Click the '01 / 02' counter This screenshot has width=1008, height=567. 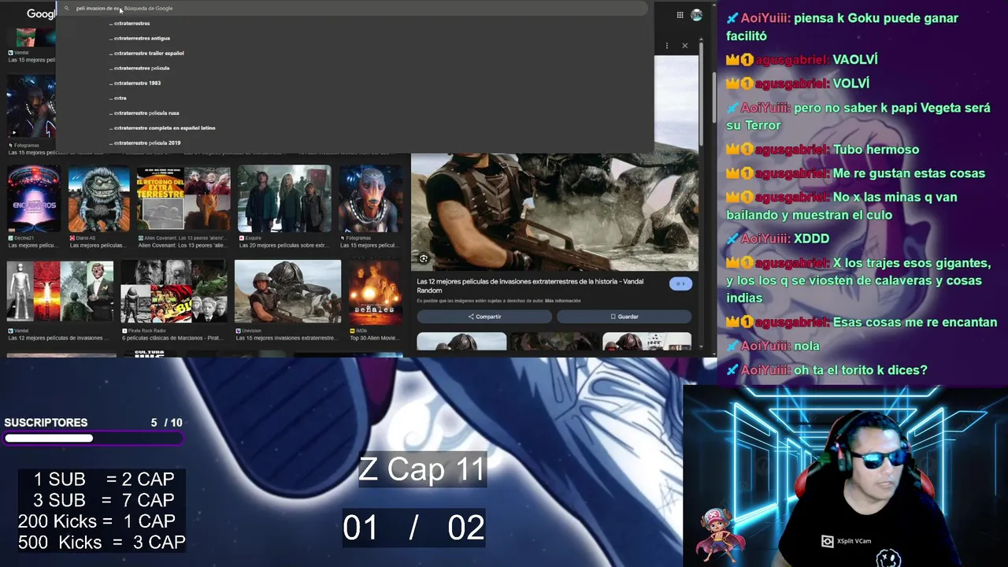[x=413, y=528]
